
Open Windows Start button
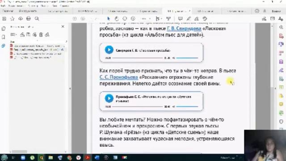(4, 157)
